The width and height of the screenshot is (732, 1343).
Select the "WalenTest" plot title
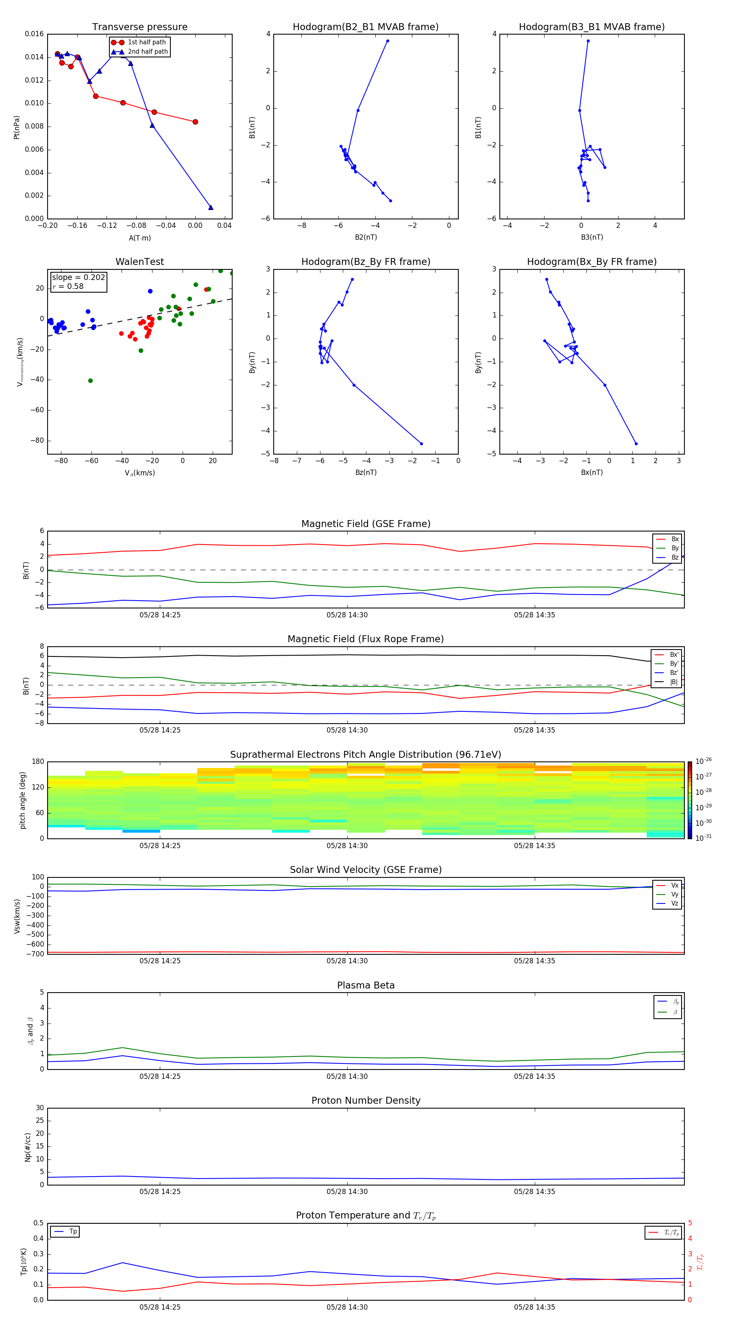[x=139, y=262]
